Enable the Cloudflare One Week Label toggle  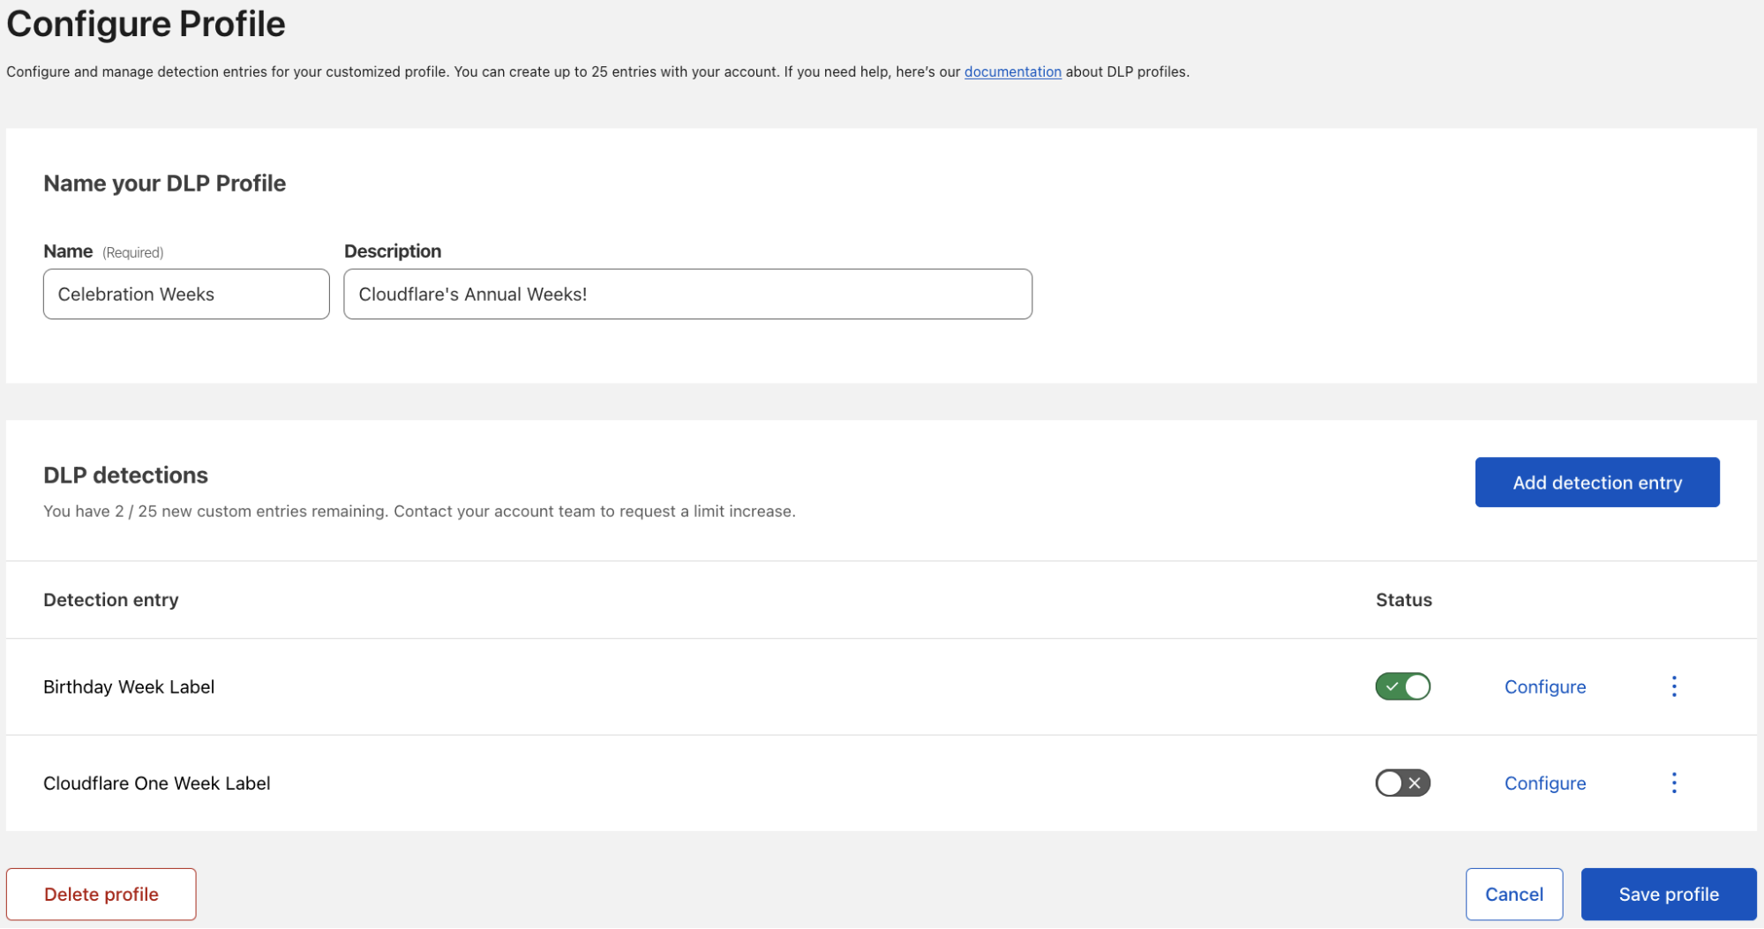1402,783
